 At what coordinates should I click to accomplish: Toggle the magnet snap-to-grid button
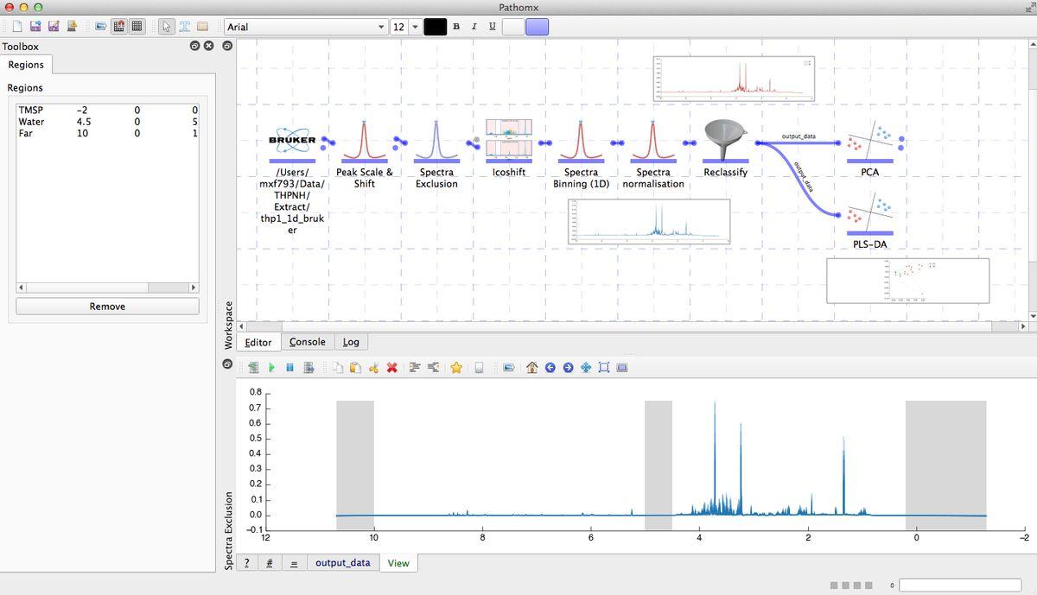pos(119,26)
